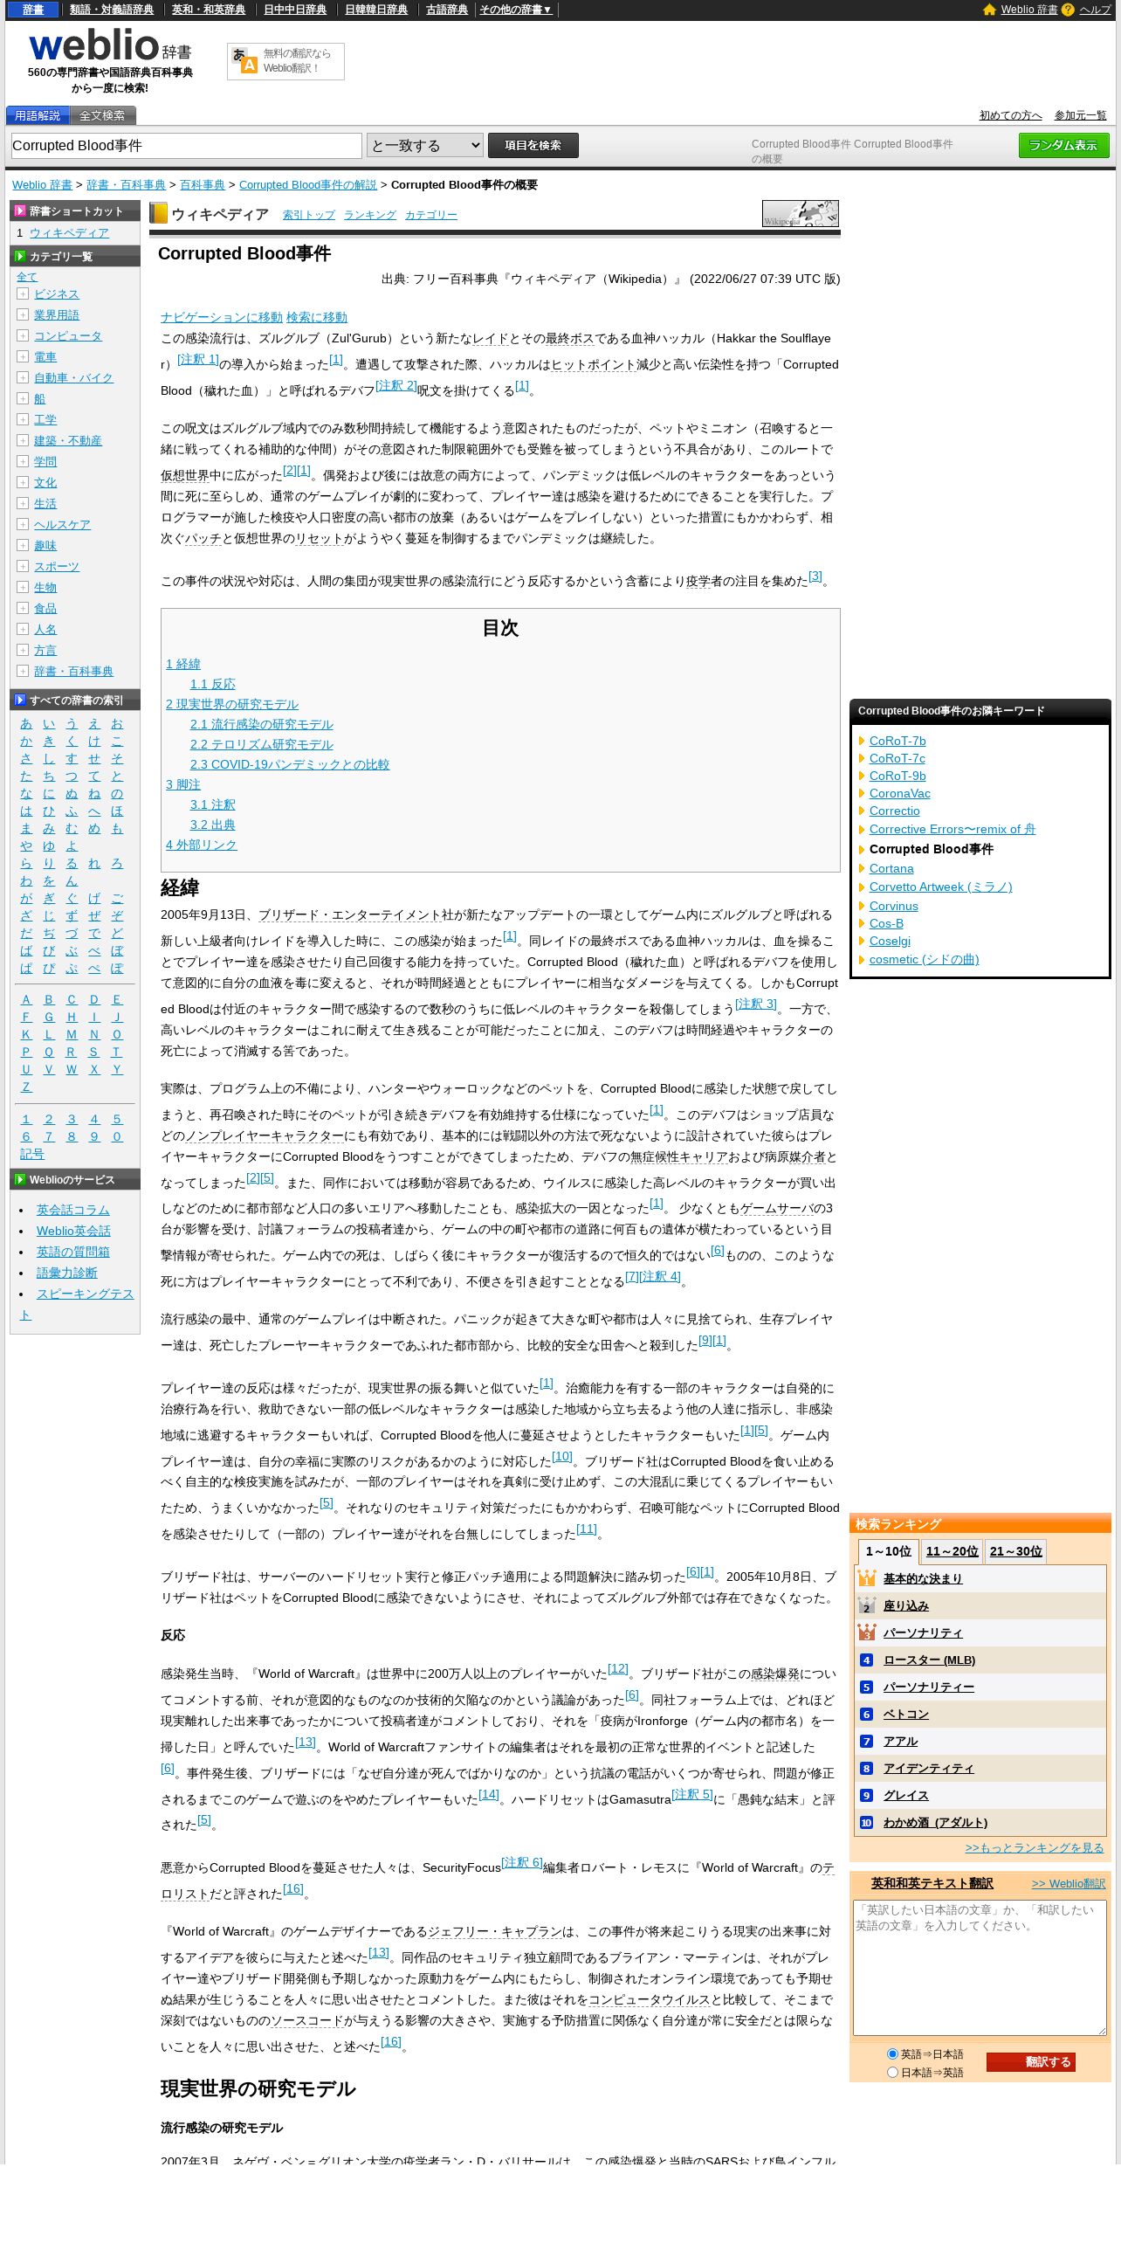
Task: Expand the 自動車・バイク category
Action: (23, 377)
